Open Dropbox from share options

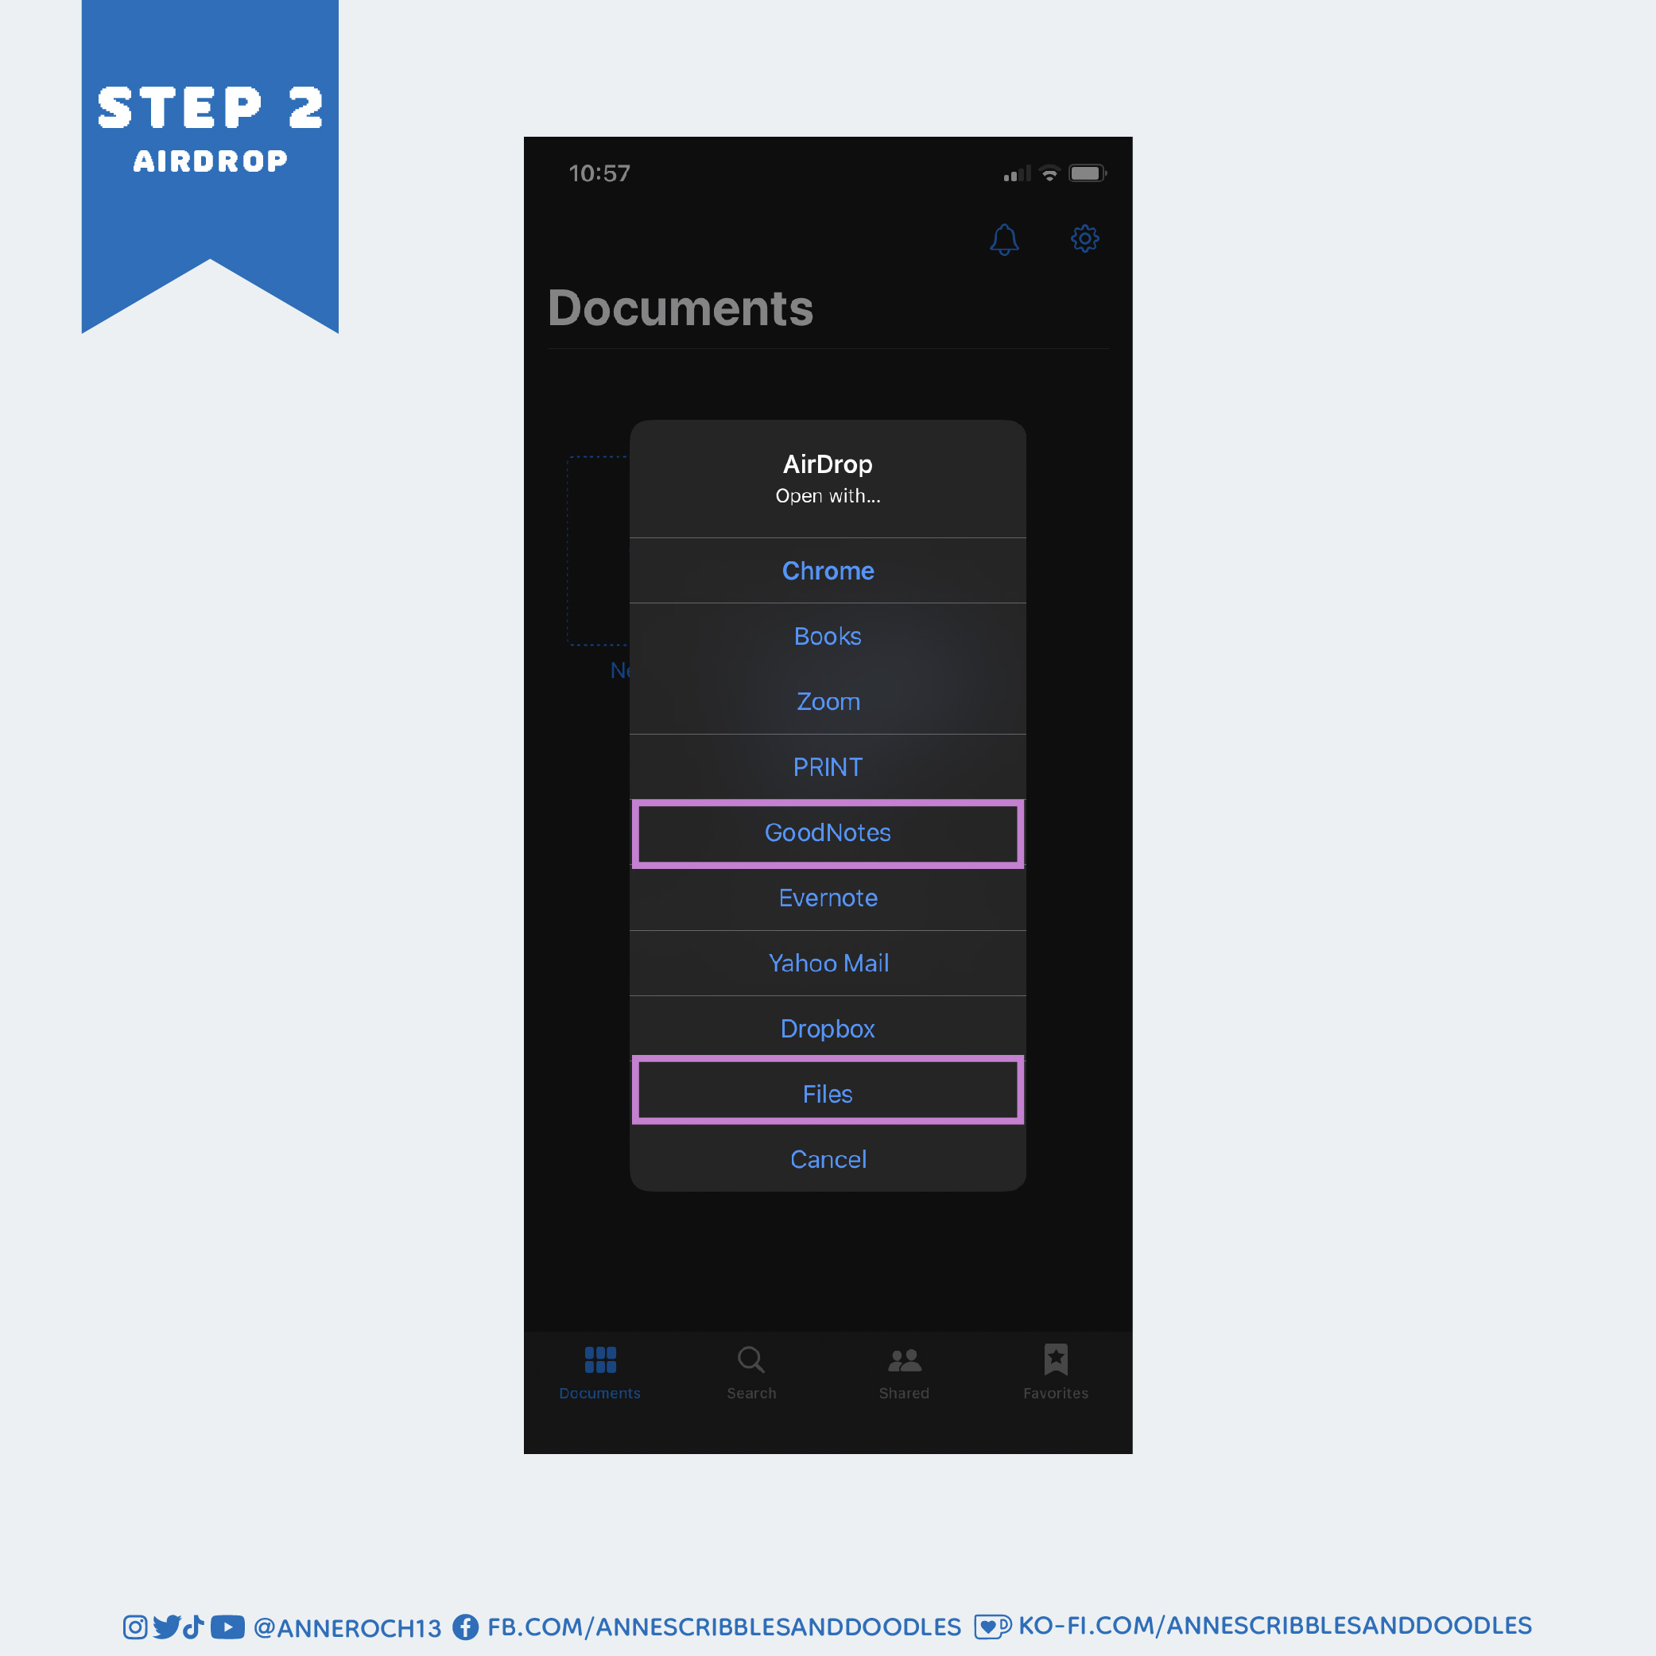point(828,1028)
